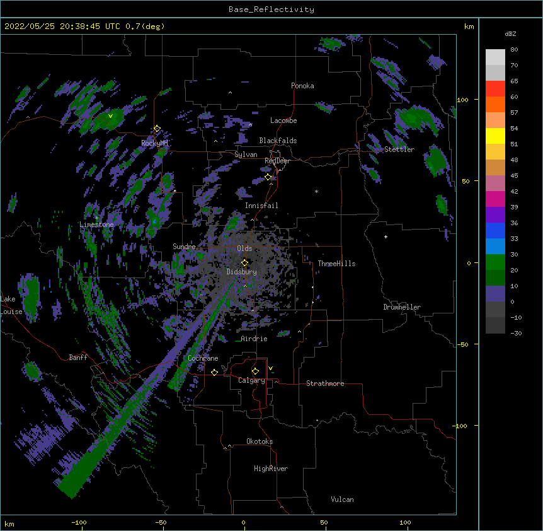The height and width of the screenshot is (531, 543).
Task: Click the HighRiver label
Action: (x=271, y=469)
